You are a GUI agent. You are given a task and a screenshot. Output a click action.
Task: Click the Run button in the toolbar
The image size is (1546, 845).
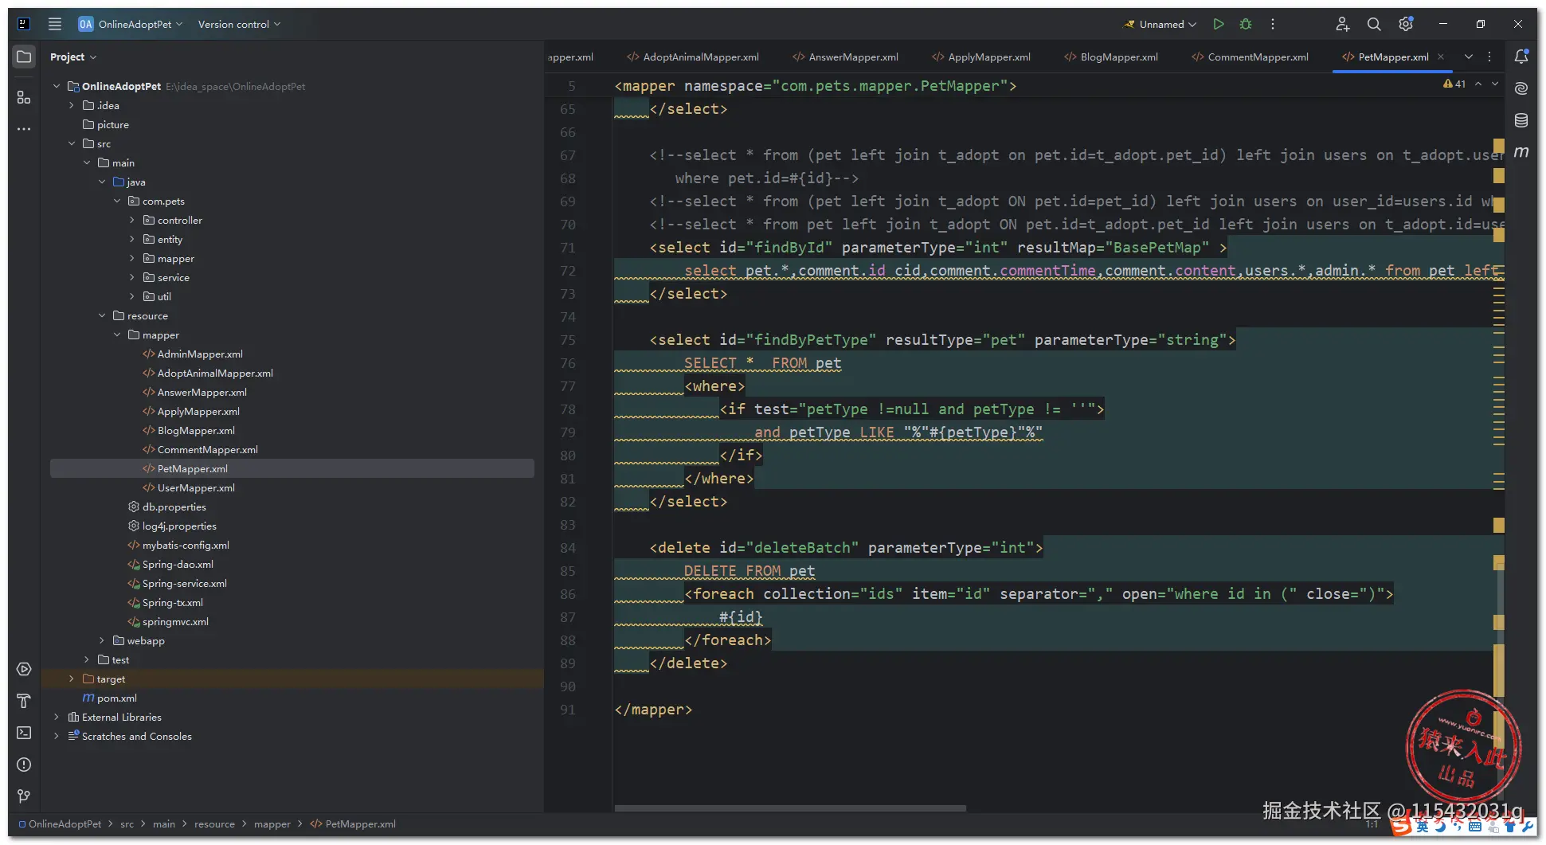1218,25
